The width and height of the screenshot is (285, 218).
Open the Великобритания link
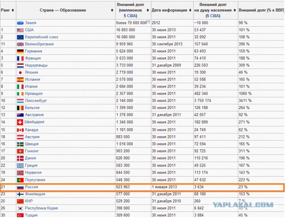[x=39, y=44]
